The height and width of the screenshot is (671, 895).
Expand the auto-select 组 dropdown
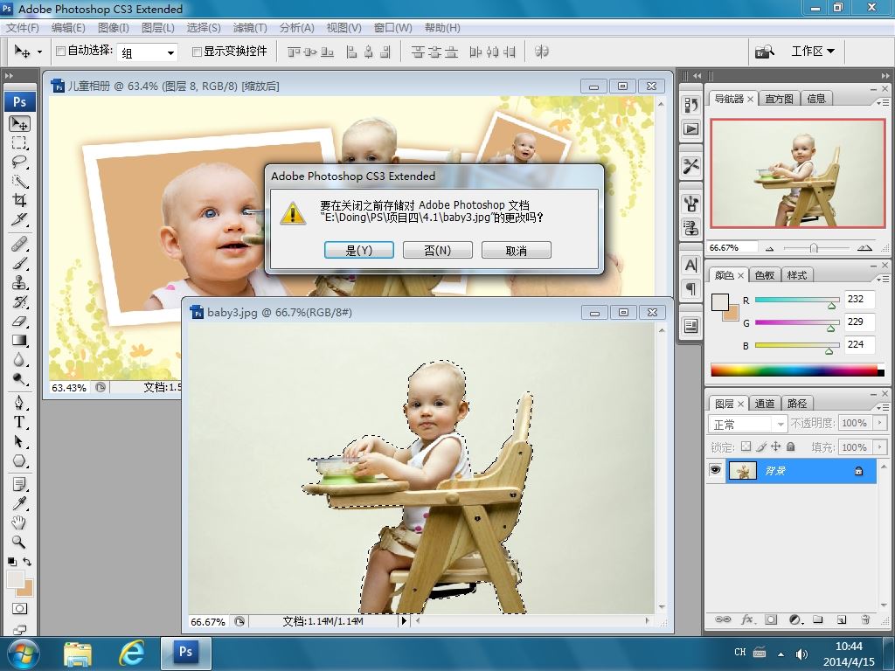[170, 52]
